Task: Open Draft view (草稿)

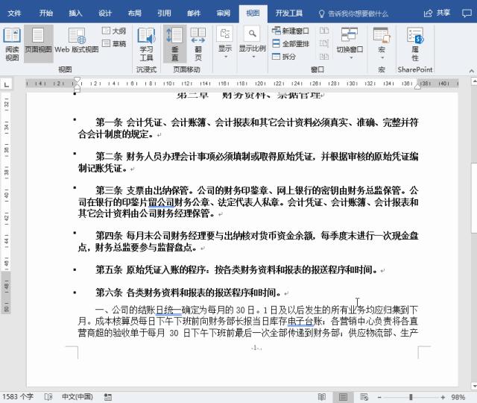Action: point(114,43)
